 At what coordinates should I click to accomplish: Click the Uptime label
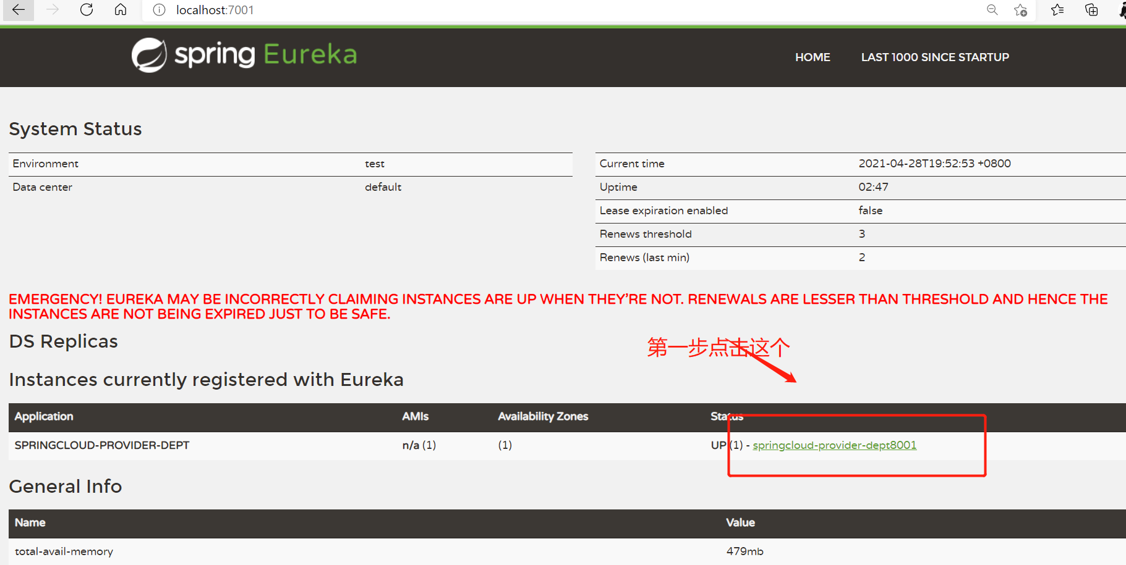618,187
